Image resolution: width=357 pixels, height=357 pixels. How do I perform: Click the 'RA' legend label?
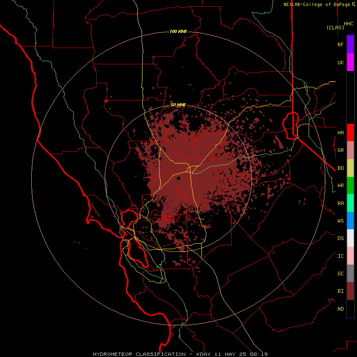tap(340, 203)
